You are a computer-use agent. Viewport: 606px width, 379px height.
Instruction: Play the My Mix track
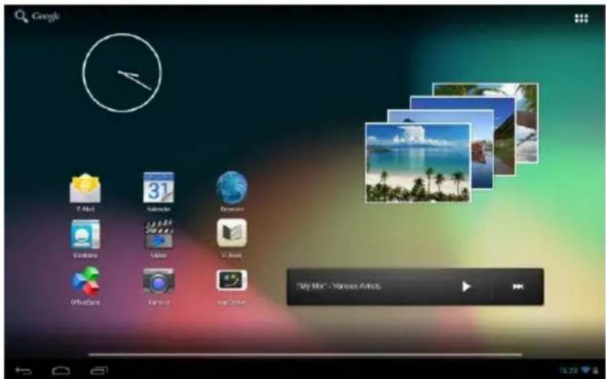[x=466, y=287]
